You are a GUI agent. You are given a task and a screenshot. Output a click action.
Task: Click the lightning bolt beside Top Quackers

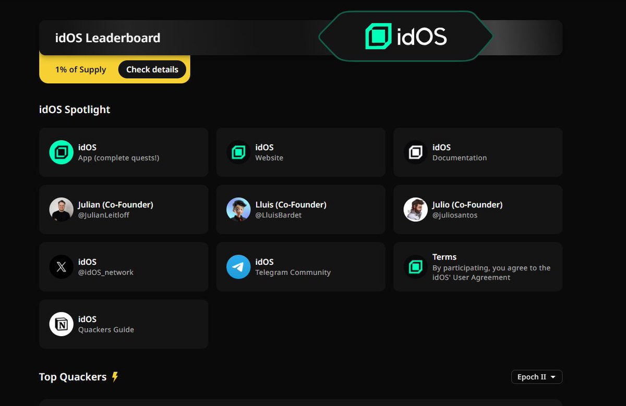pyautogui.click(x=115, y=377)
